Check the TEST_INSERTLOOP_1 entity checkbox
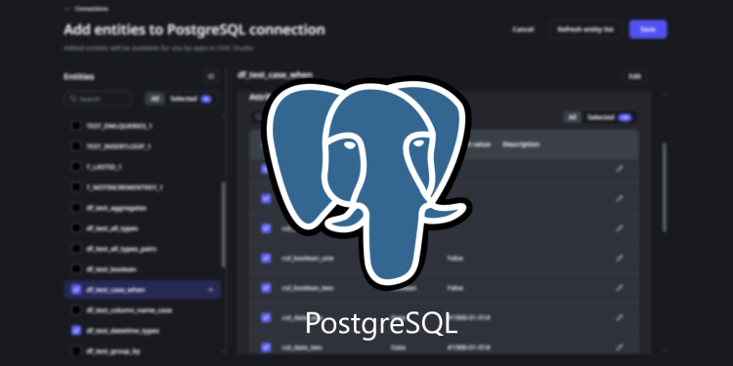This screenshot has height=366, width=733. click(x=75, y=146)
